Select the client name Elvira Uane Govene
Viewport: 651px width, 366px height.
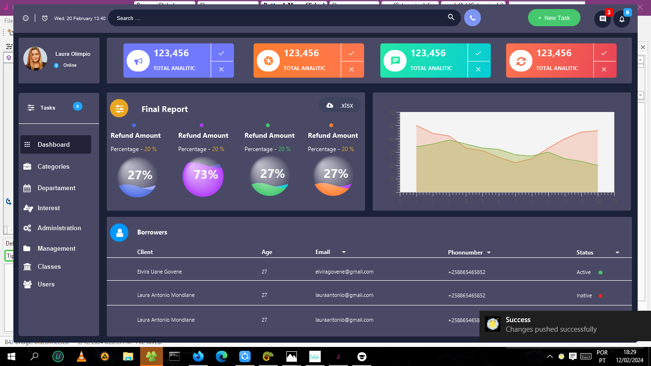pos(159,272)
